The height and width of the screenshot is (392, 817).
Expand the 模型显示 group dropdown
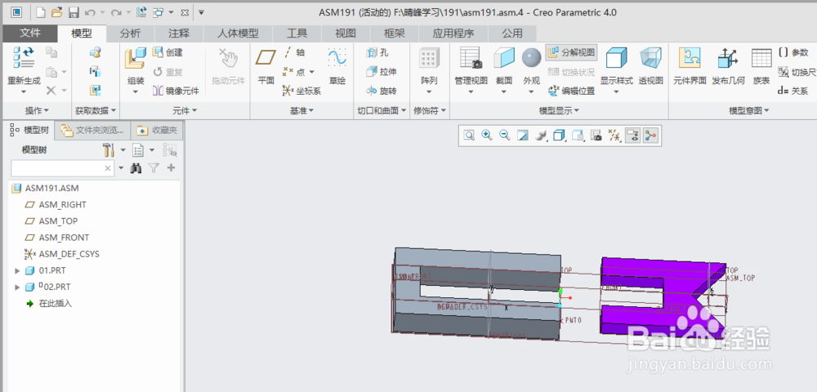(559, 111)
